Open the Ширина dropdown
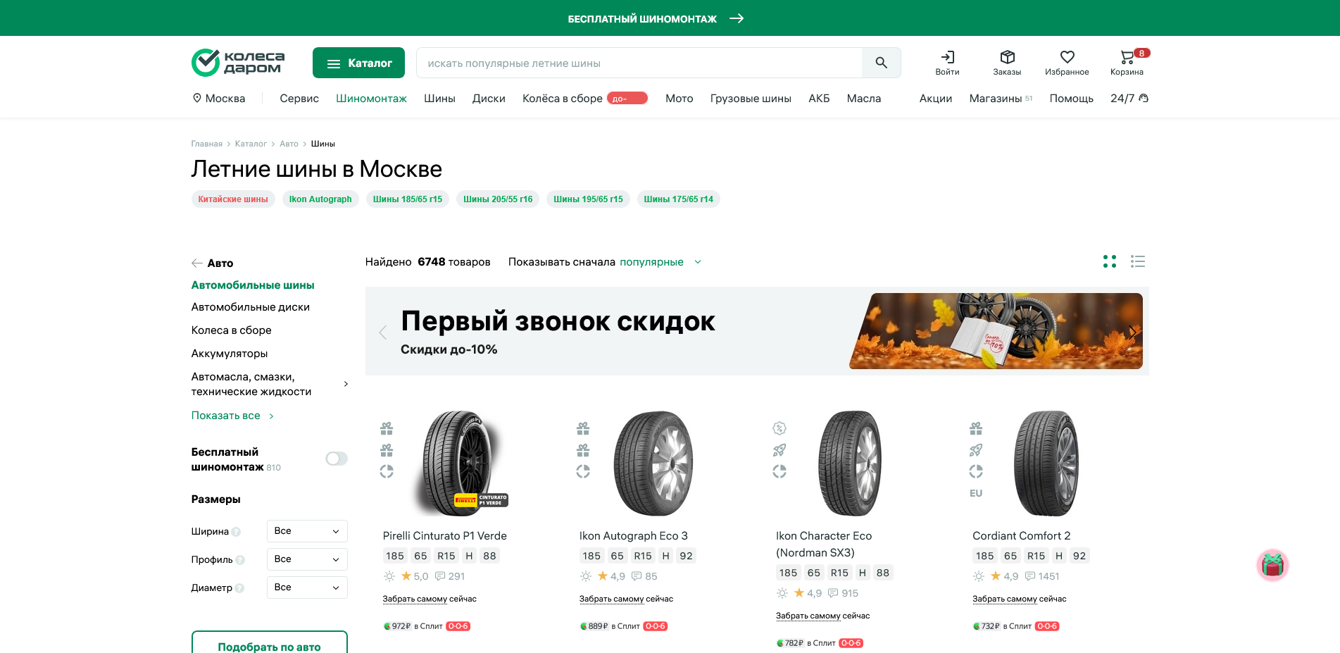This screenshot has height=653, width=1340. click(307, 531)
